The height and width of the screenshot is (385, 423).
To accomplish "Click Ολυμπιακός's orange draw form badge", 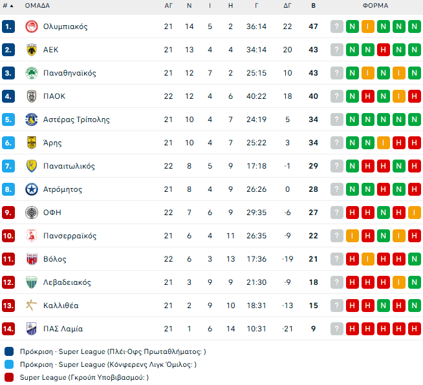I will coord(368,26).
